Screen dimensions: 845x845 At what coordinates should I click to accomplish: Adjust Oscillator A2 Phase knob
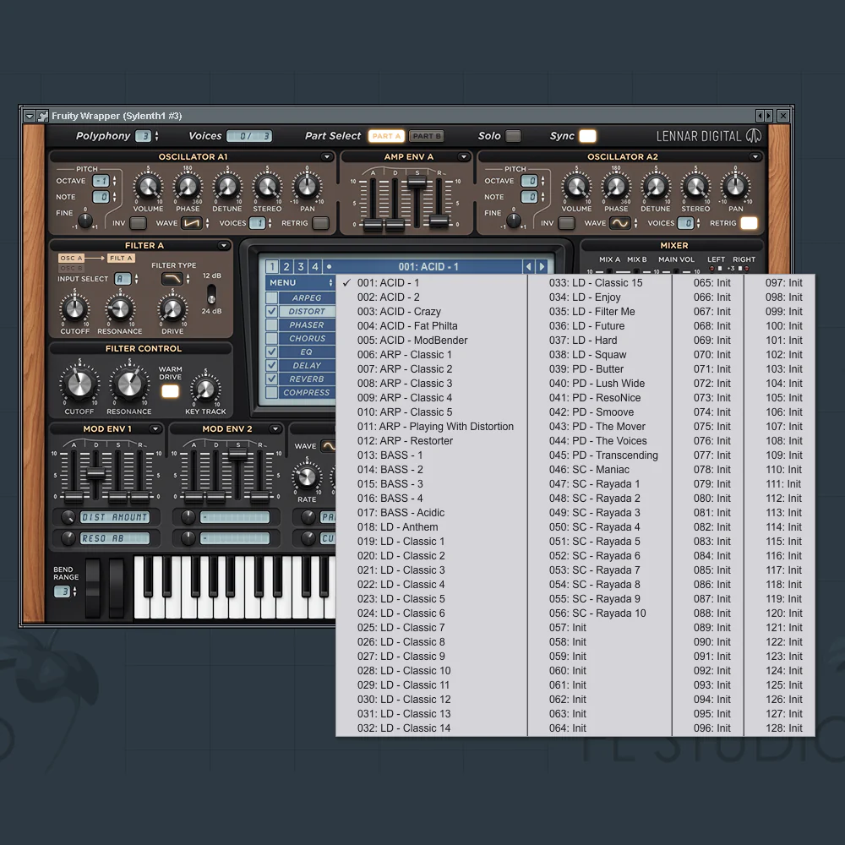[x=616, y=187]
